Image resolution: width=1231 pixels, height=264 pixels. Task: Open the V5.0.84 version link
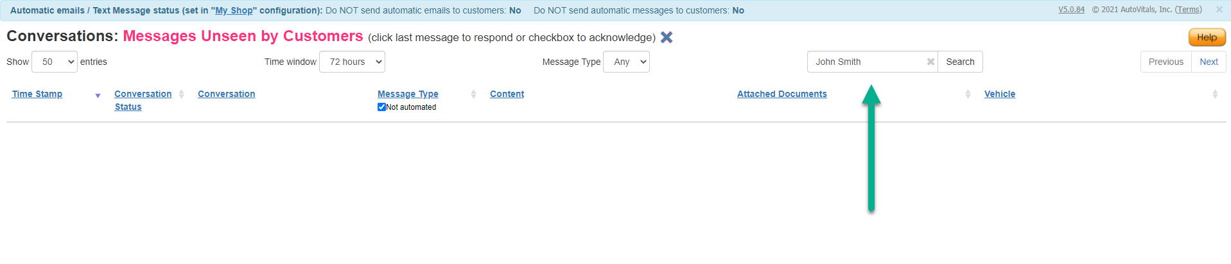(1071, 10)
